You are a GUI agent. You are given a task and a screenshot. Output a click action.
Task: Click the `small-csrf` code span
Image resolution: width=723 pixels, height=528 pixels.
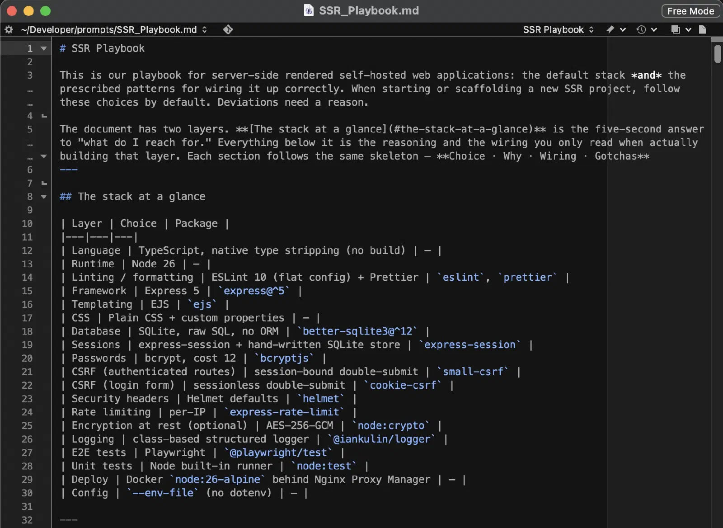(x=473, y=372)
